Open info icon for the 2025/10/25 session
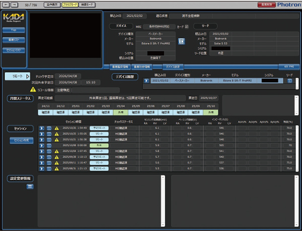 point(49,133)
